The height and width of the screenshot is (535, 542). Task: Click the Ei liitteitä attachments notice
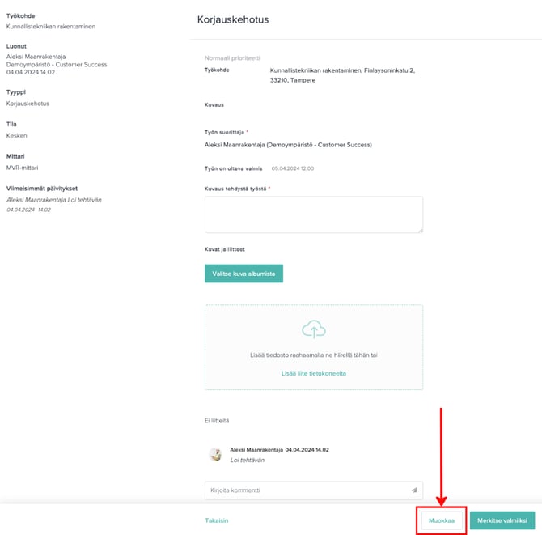pyautogui.click(x=217, y=420)
